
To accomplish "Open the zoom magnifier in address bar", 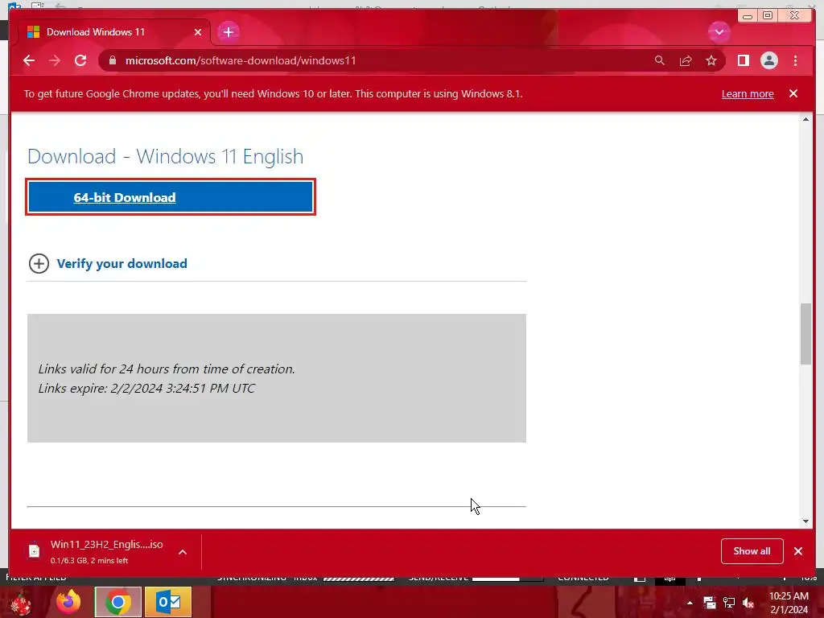I will 660,60.
